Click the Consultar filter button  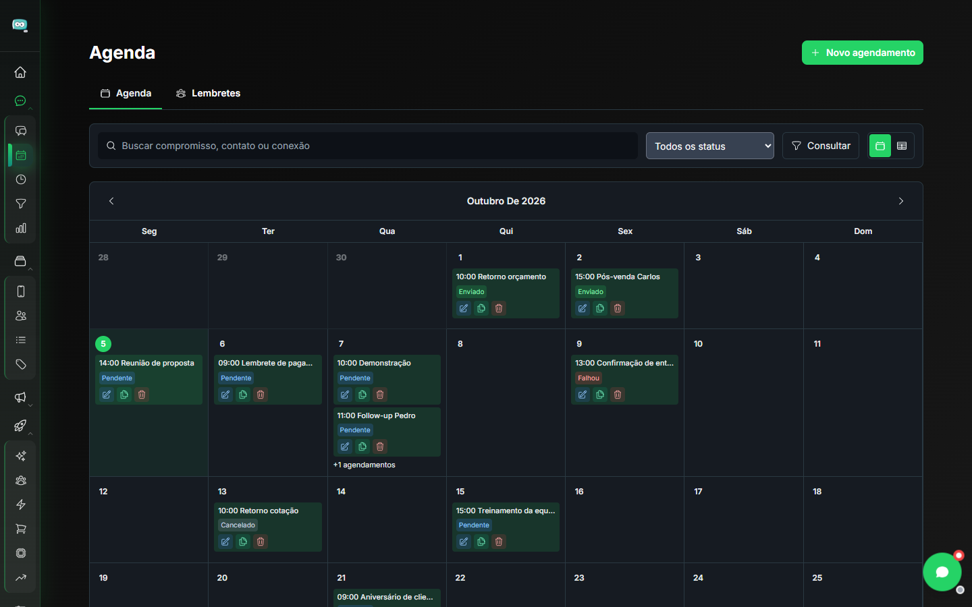coord(821,146)
